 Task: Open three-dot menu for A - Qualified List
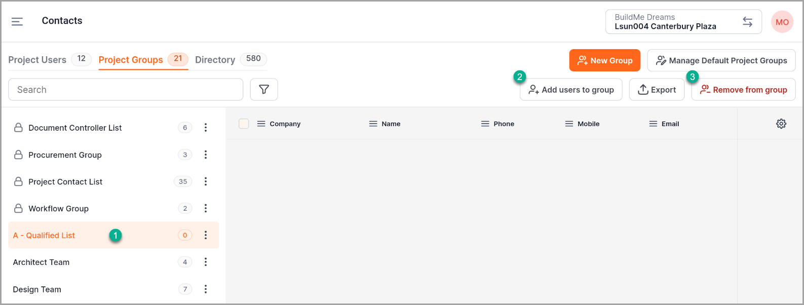click(206, 235)
